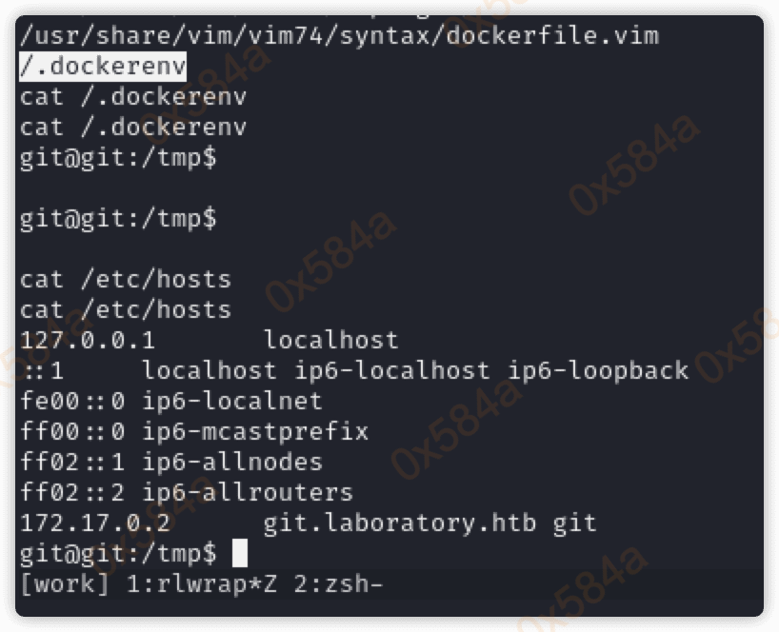Click the ff02::2 IPv6 address
Viewport: 779px width, 632px height.
72,492
